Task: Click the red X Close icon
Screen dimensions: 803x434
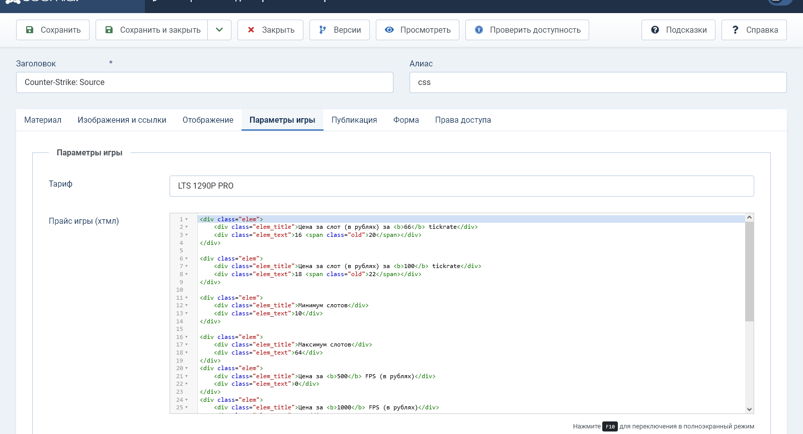Action: pos(251,30)
